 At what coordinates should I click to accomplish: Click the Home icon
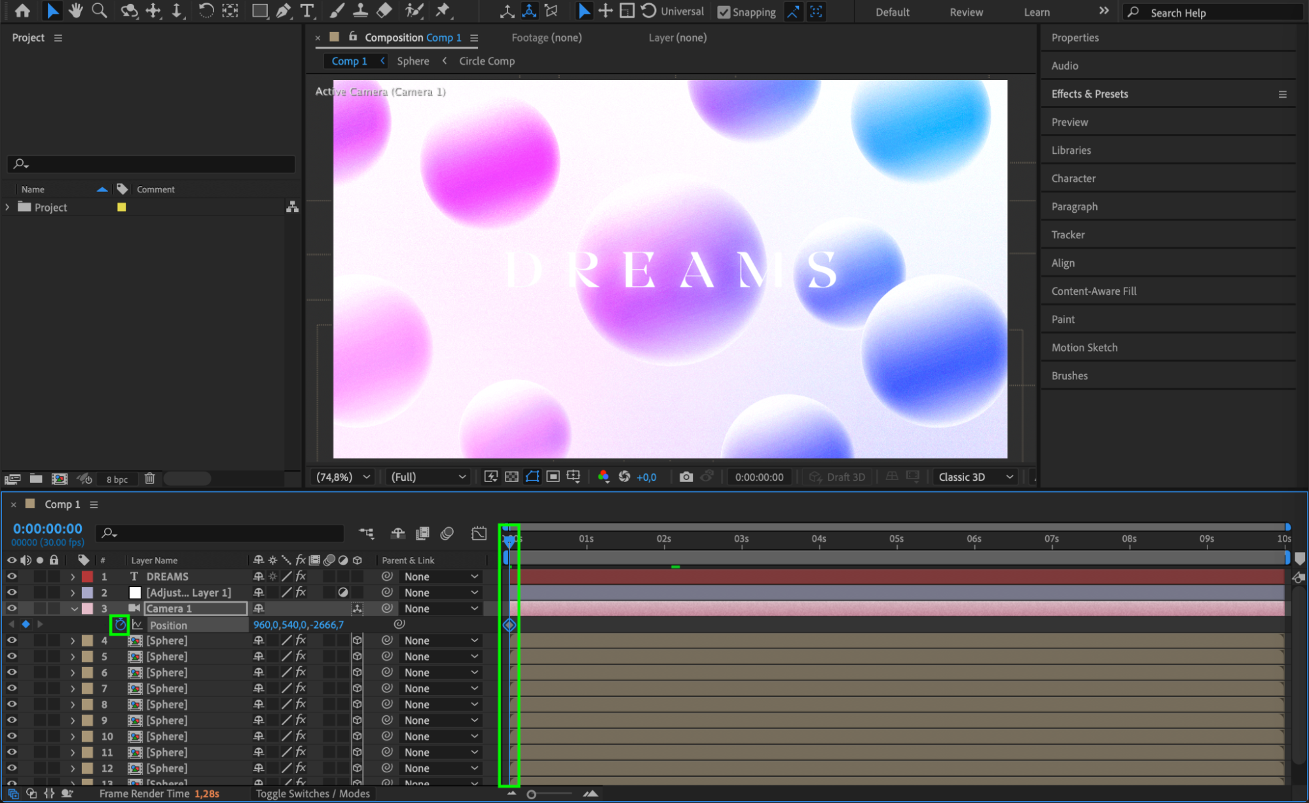click(x=22, y=10)
